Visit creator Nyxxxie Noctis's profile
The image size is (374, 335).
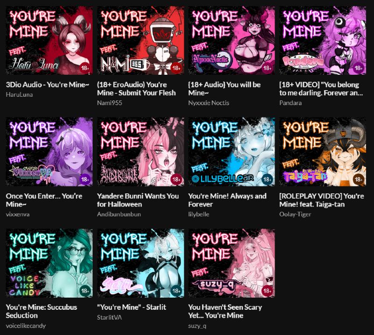[209, 103]
